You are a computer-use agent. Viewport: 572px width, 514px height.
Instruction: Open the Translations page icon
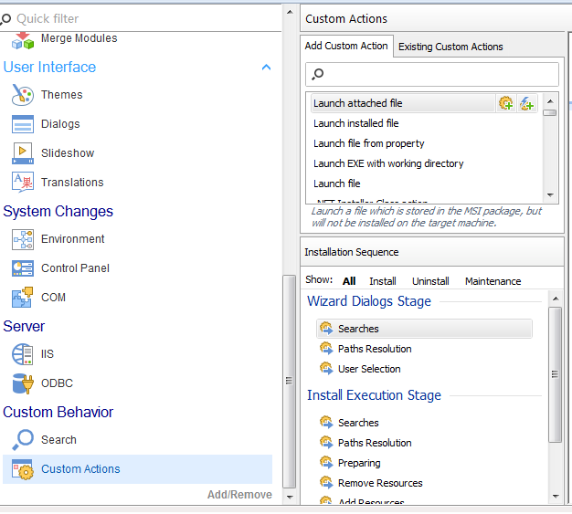[23, 183]
